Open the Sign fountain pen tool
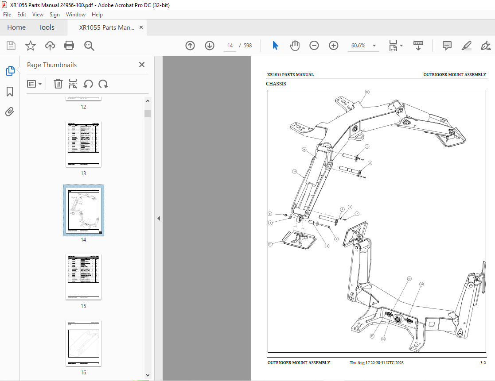This screenshot has width=495, height=381. 486,46
